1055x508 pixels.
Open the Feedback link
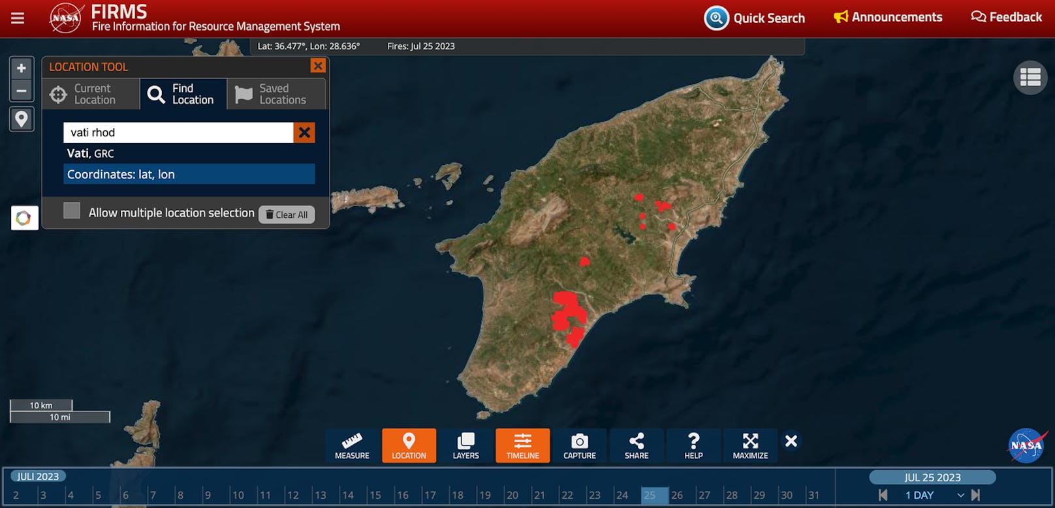(x=1006, y=17)
